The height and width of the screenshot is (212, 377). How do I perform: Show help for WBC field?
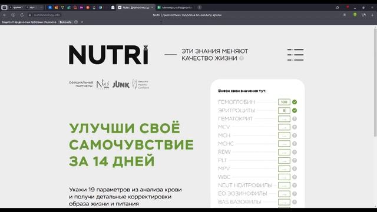coord(295,177)
